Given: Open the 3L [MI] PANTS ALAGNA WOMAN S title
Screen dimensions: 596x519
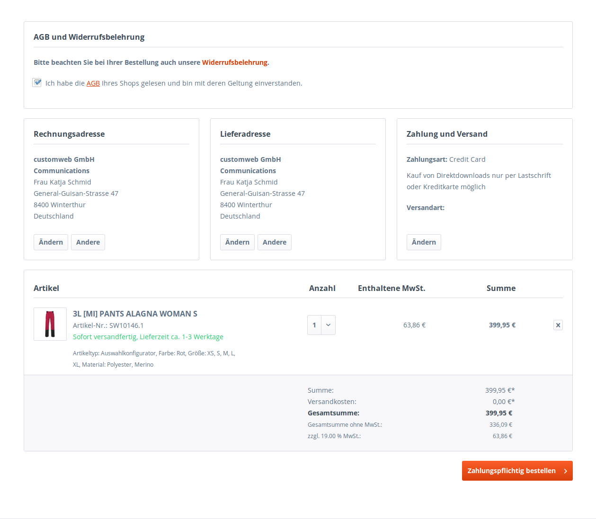Looking at the screenshot, I should tap(135, 314).
